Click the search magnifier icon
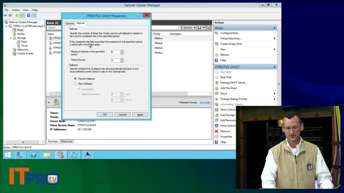 [178, 28]
